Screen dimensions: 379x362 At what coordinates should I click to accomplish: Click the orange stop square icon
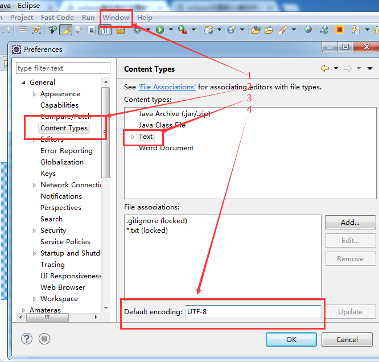[x=340, y=30]
